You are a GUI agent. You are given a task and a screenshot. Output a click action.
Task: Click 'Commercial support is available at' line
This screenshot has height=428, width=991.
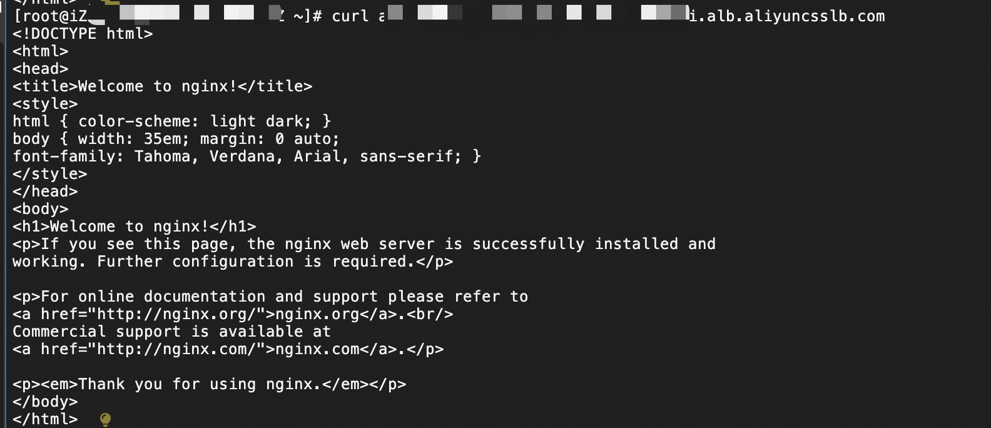[171, 332]
